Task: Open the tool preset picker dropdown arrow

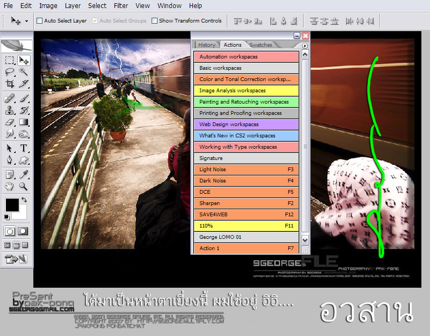Action: [x=26, y=21]
